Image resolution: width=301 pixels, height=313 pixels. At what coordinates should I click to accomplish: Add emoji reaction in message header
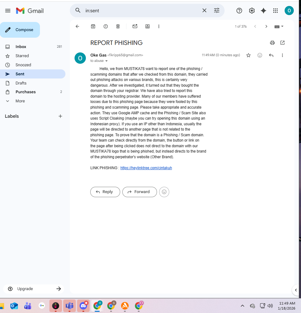pos(259,55)
